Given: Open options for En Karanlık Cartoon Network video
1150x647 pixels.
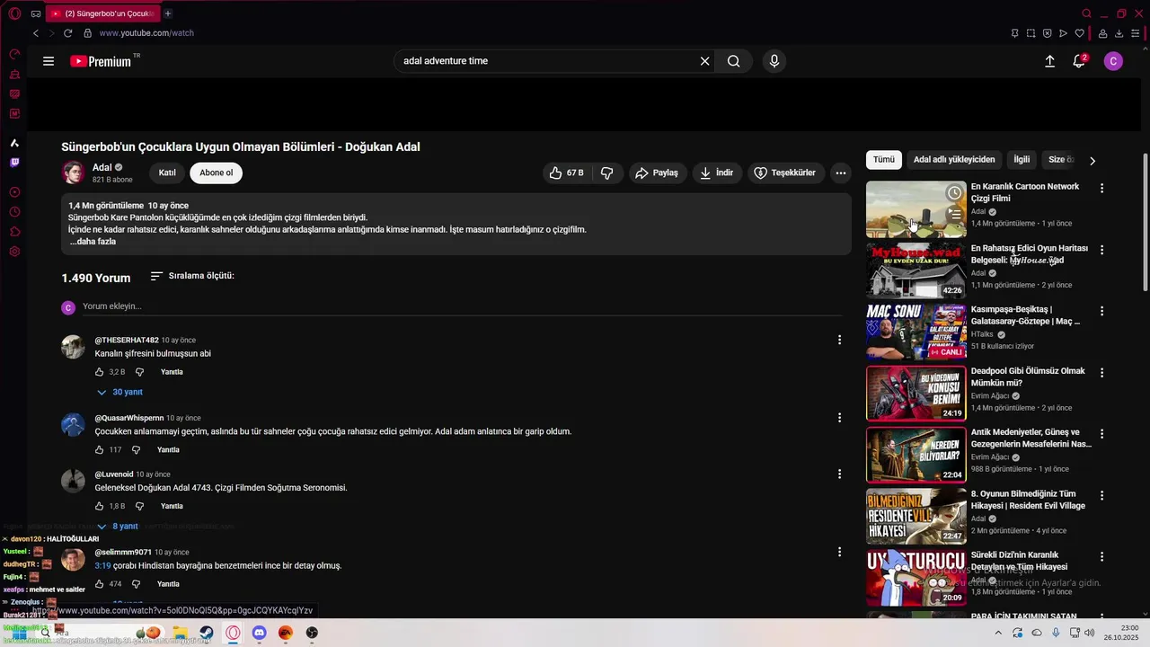Looking at the screenshot, I should pyautogui.click(x=1102, y=188).
